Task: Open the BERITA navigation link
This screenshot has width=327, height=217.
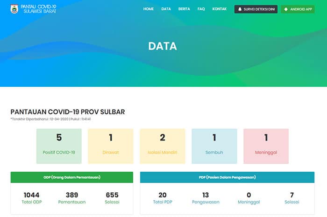Action: [x=184, y=9]
